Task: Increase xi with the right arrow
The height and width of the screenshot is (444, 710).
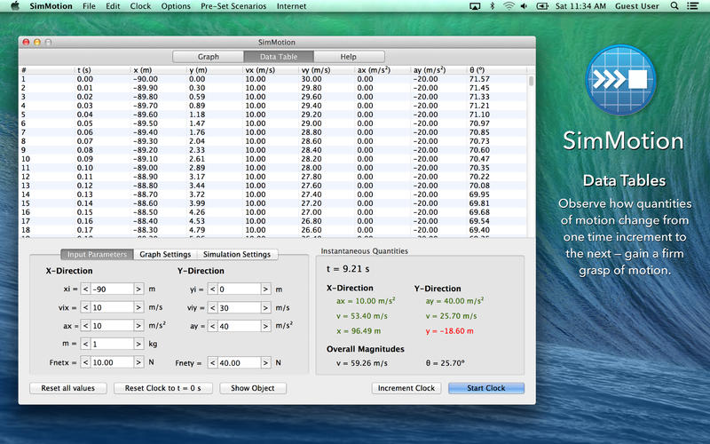Action: [139, 289]
